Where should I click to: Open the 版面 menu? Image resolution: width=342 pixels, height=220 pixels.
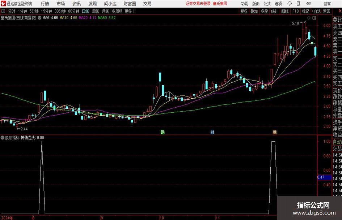point(256,4)
